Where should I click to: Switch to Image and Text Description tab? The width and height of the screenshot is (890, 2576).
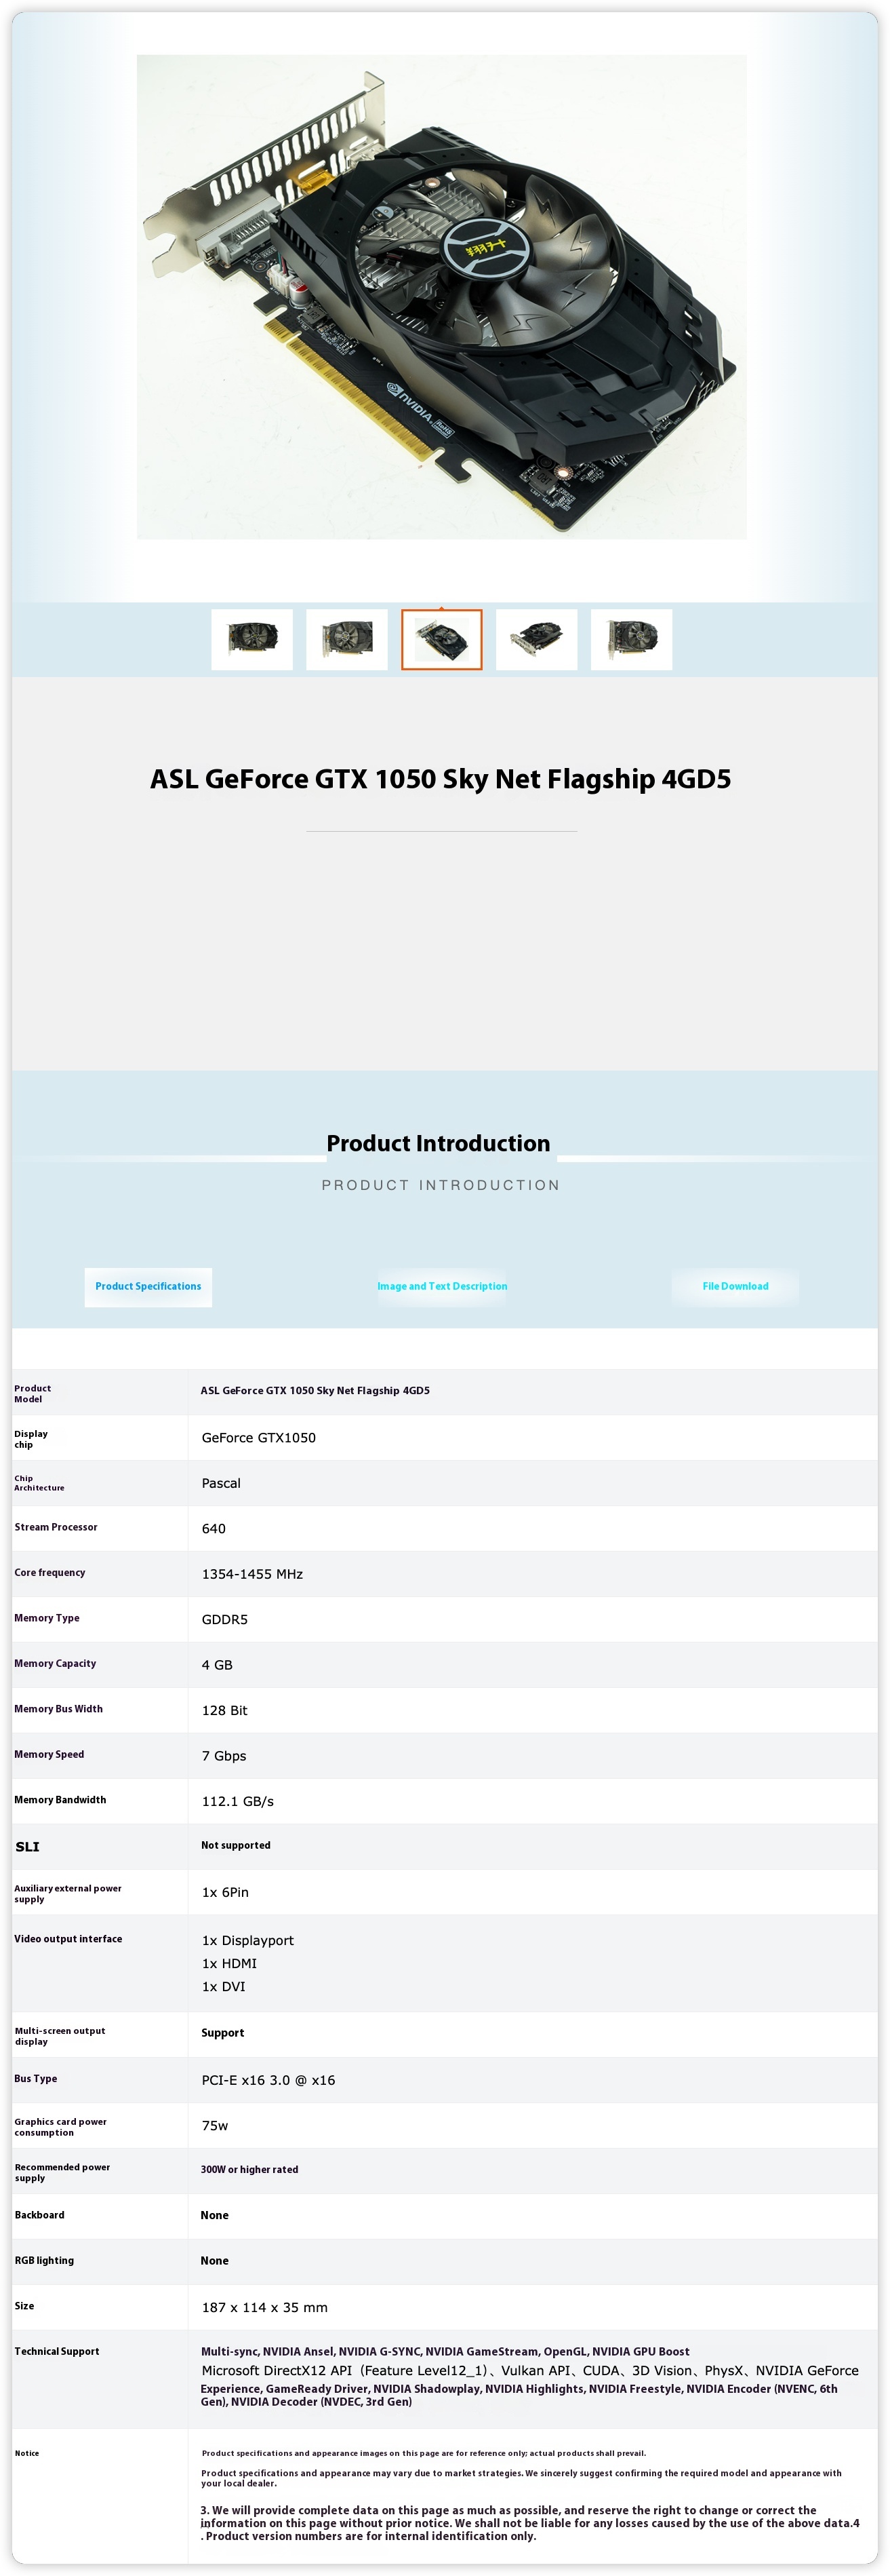tap(443, 1287)
